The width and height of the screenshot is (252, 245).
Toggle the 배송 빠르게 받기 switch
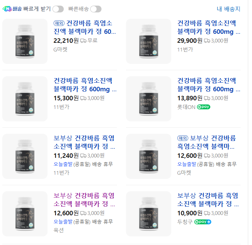coord(58,9)
